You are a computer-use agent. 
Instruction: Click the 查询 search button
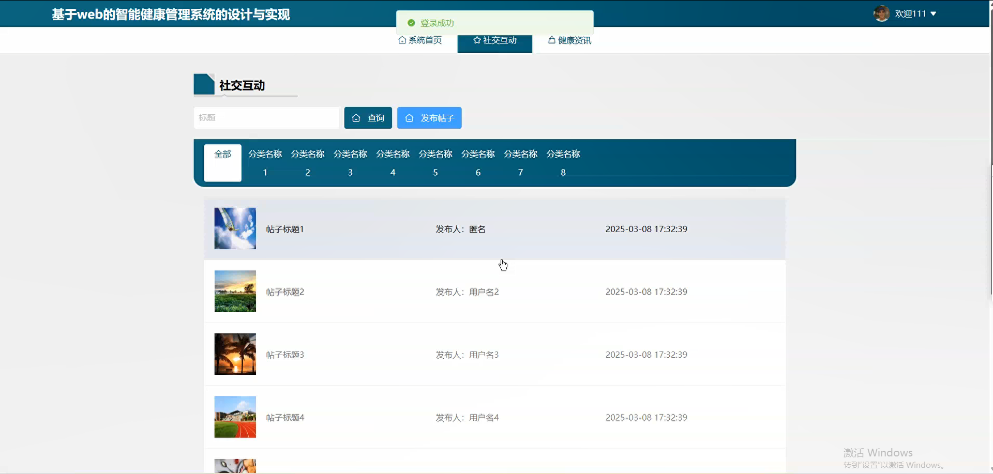[x=368, y=118]
